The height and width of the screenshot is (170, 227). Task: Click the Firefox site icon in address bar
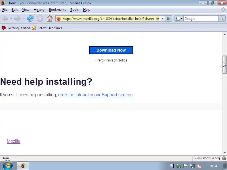[x=59, y=19]
